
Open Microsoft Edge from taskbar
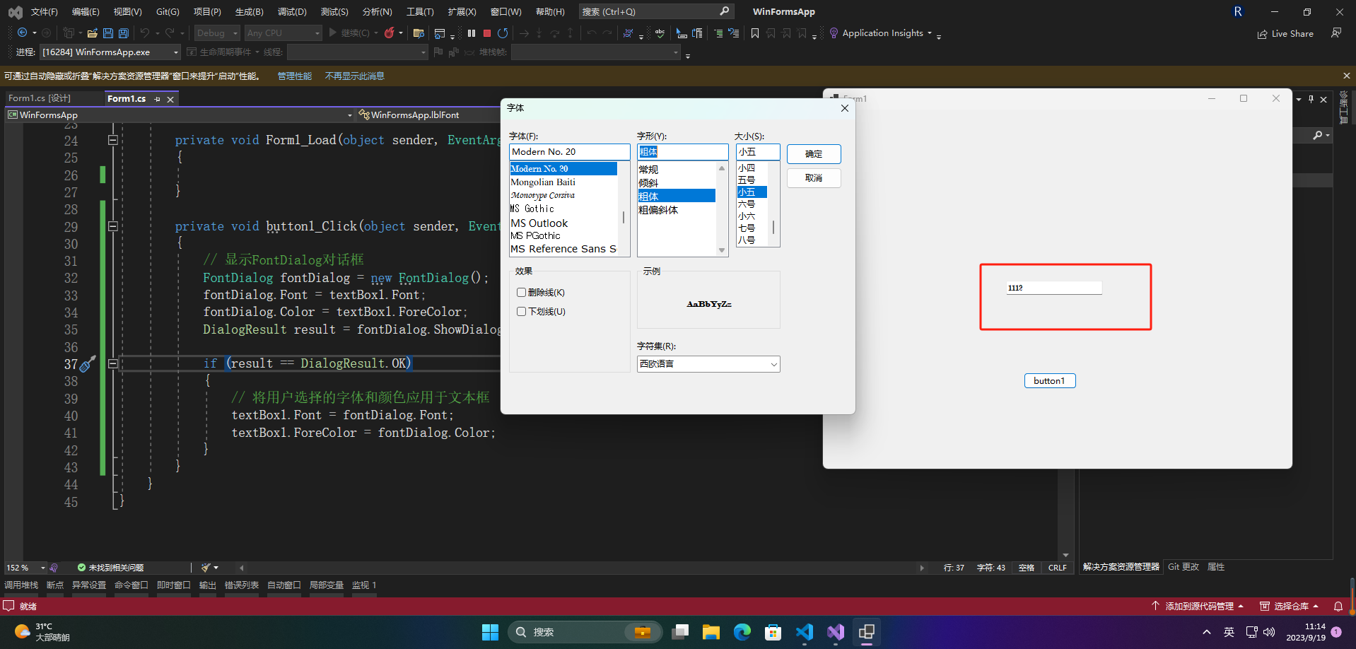click(x=742, y=632)
